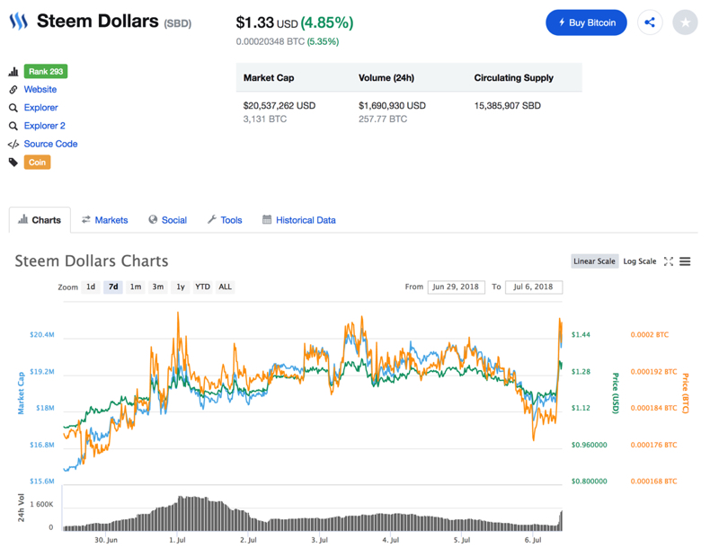
Task: Click the Coin tag badge
Action: [x=37, y=163]
